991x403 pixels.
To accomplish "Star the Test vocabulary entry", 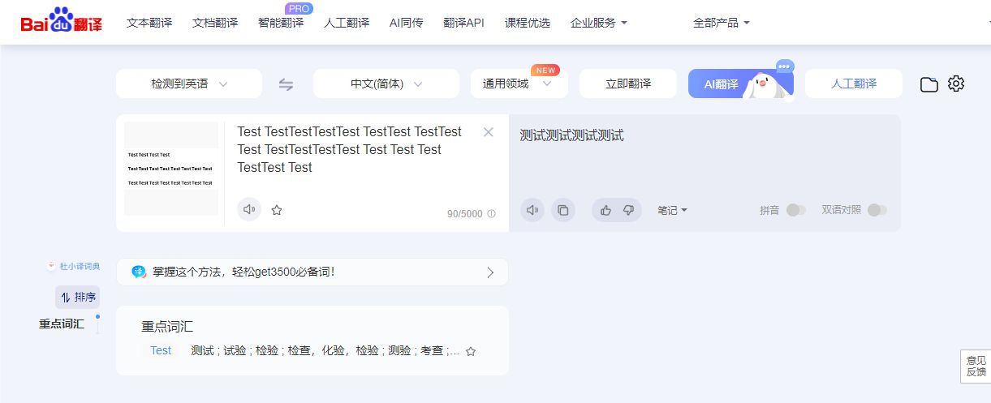I will click(471, 352).
